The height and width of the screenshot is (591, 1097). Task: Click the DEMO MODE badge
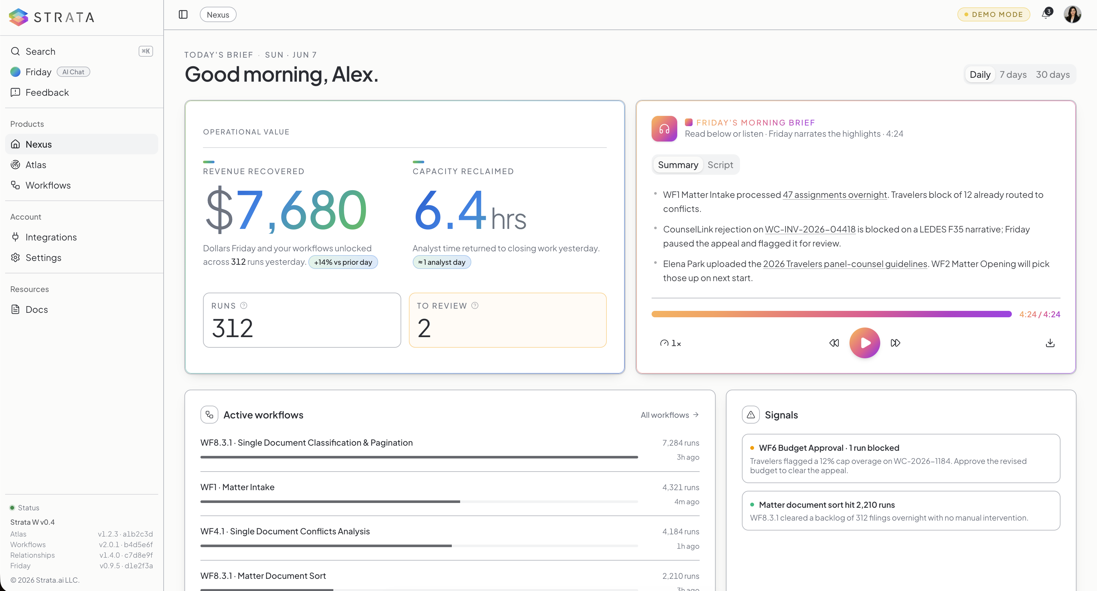tap(994, 14)
